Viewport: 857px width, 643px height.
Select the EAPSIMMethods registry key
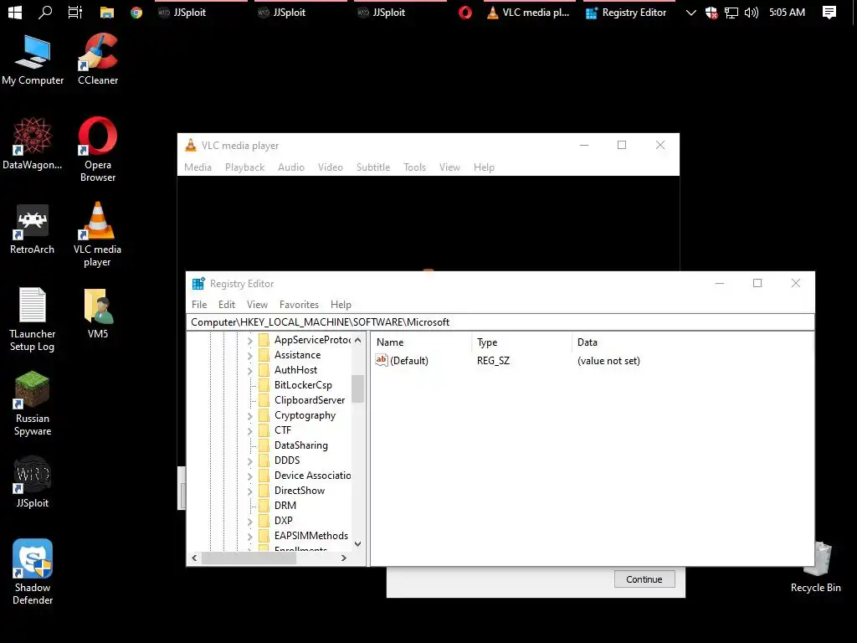click(311, 536)
